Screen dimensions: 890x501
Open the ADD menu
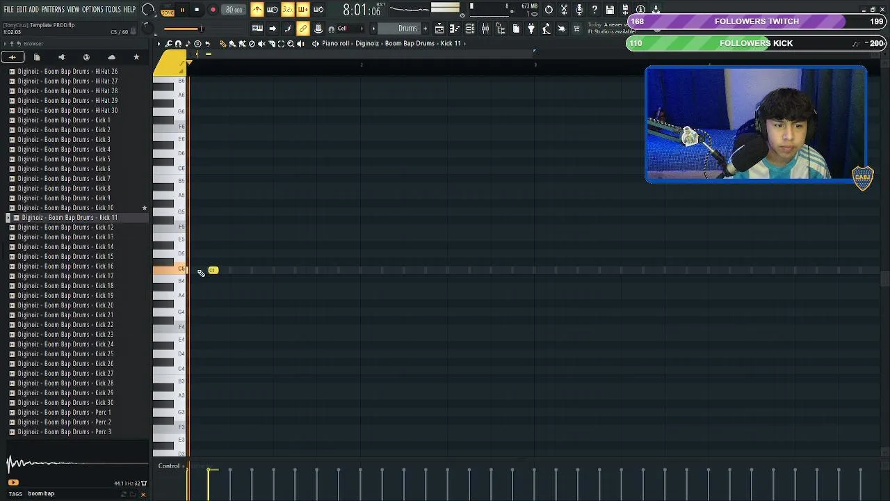click(33, 9)
